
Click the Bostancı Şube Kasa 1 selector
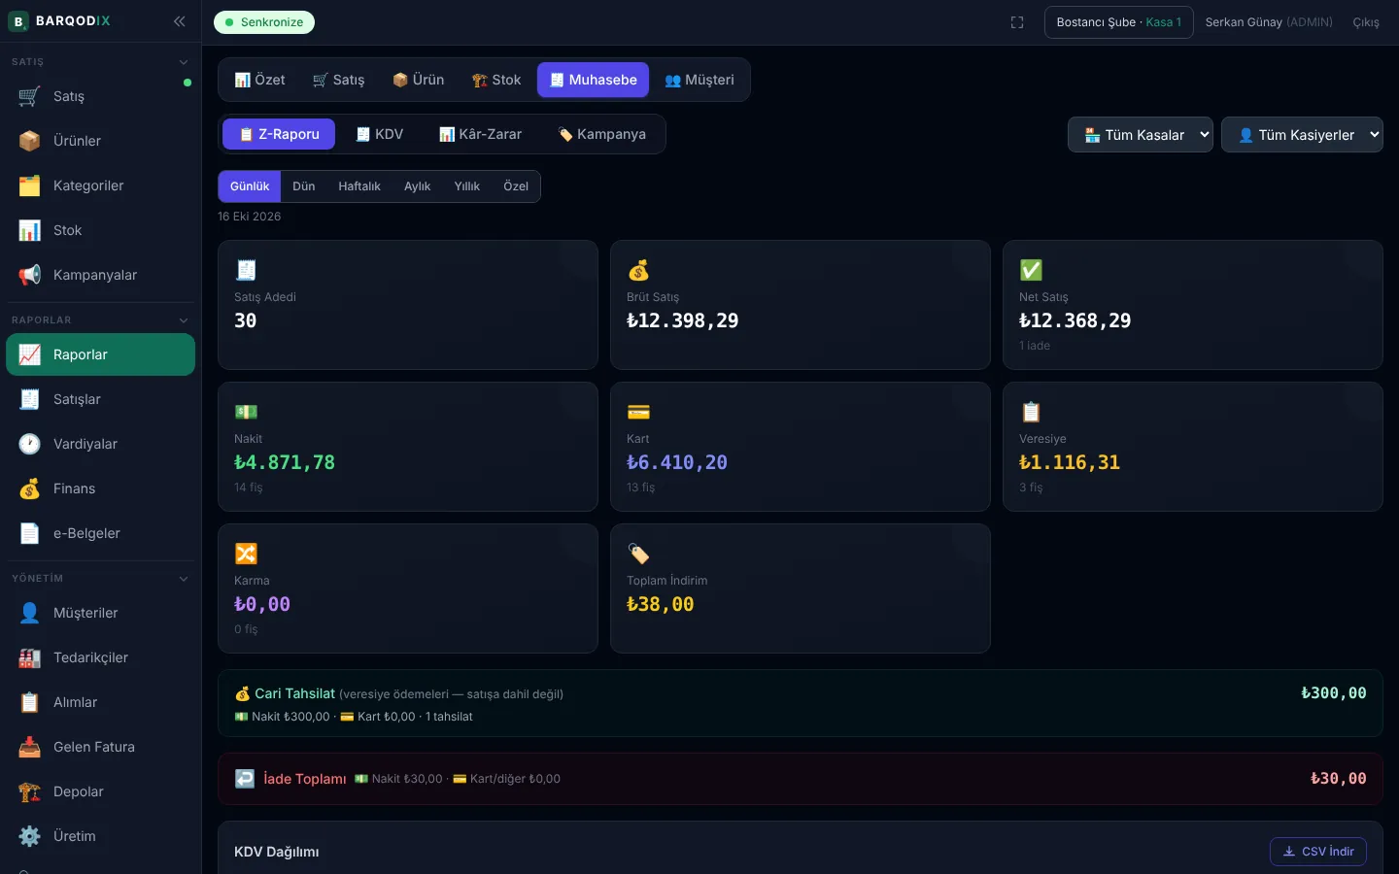coord(1119,22)
